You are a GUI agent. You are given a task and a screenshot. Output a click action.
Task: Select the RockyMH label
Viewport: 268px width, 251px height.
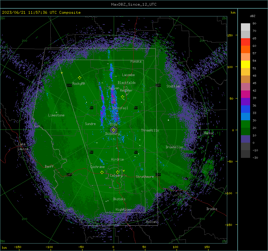[79, 84]
